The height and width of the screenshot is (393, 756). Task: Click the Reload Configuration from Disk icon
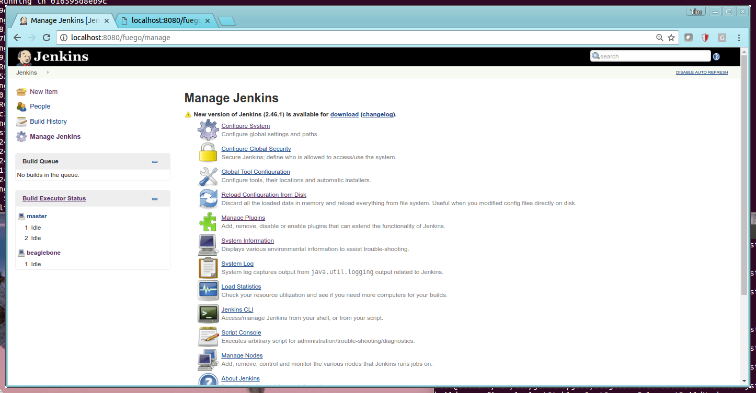(x=208, y=199)
